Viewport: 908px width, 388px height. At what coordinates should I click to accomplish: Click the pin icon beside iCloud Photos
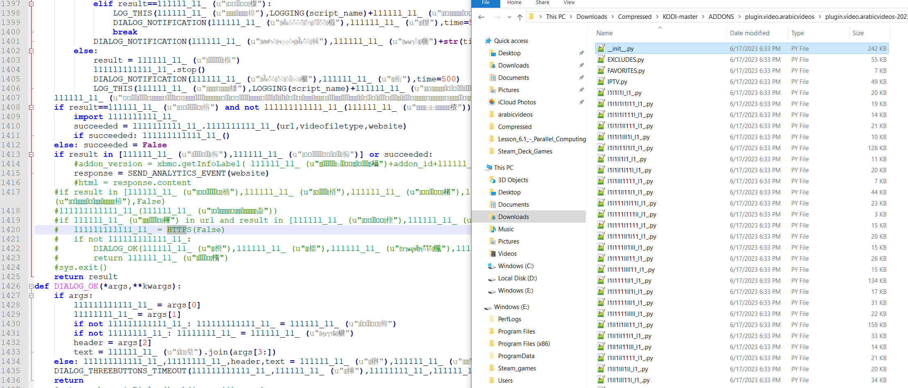point(581,102)
